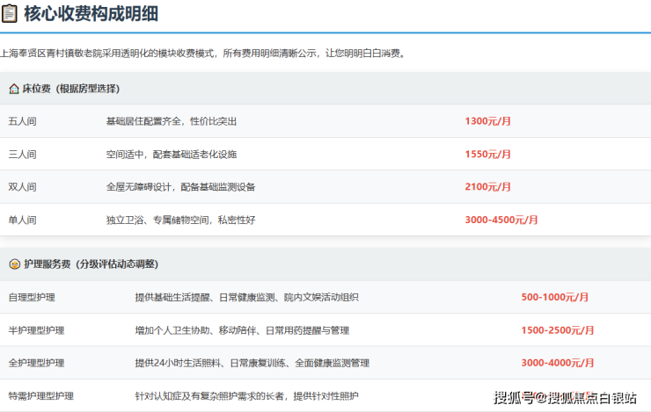Click the house icon next to 床位费
Image resolution: width=651 pixels, height=412 pixels.
pyautogui.click(x=13, y=89)
